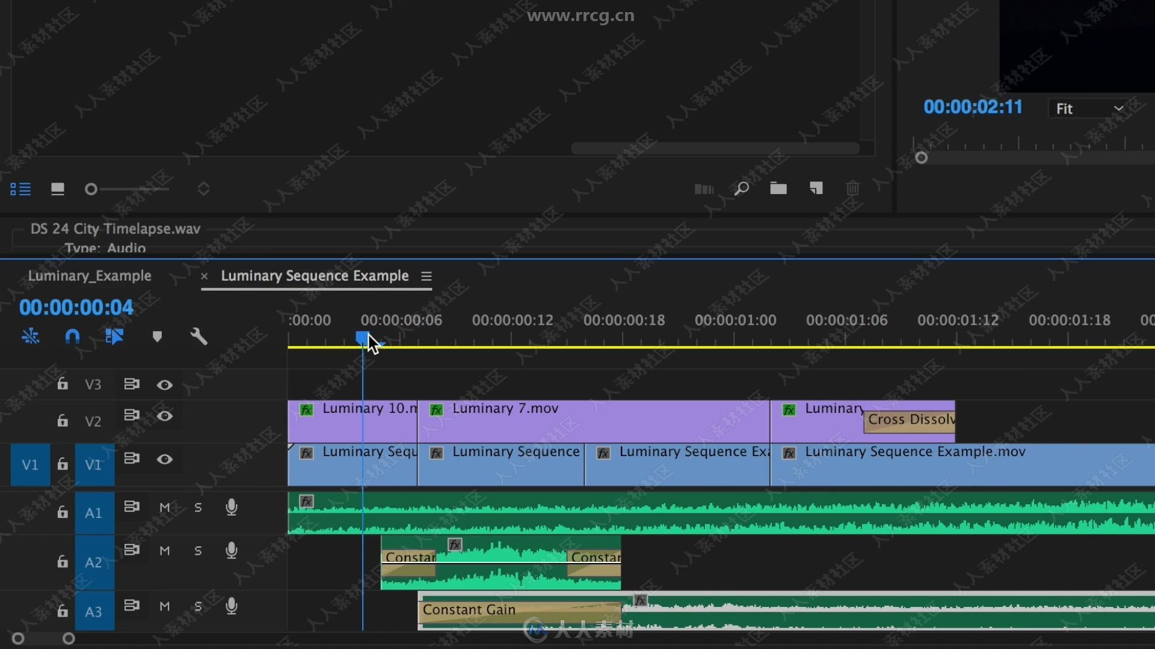Click timeline timecode 00:00:00:04
This screenshot has height=649, width=1155.
pyautogui.click(x=76, y=308)
